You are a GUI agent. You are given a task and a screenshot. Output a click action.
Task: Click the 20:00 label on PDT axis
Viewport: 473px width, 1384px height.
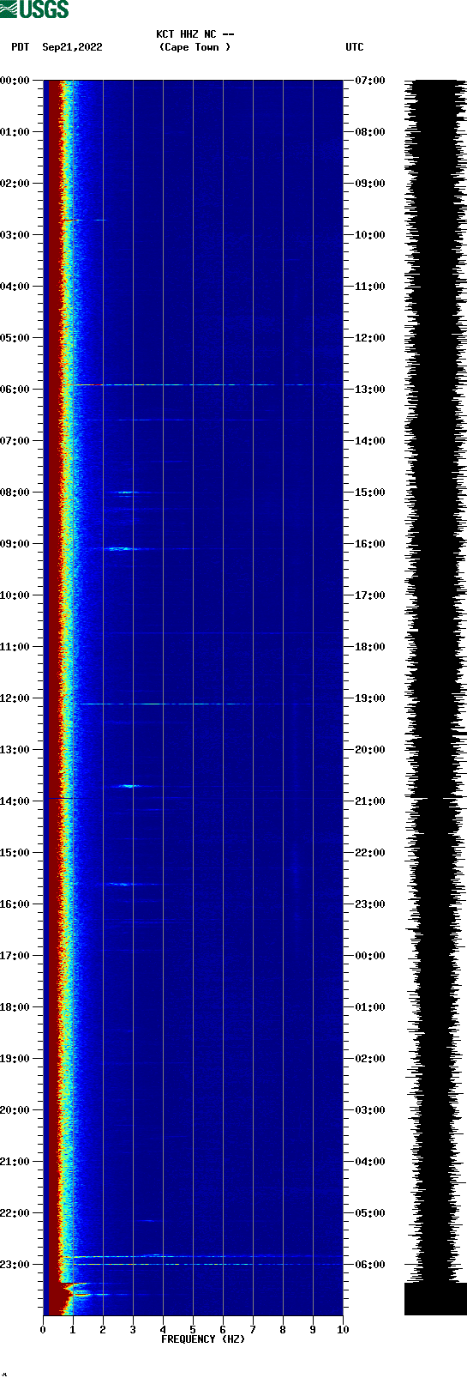[x=15, y=1110]
